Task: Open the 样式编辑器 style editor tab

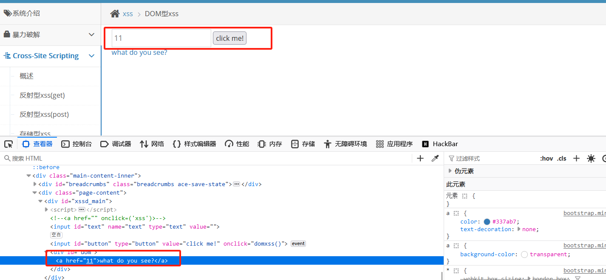Action: pos(195,144)
